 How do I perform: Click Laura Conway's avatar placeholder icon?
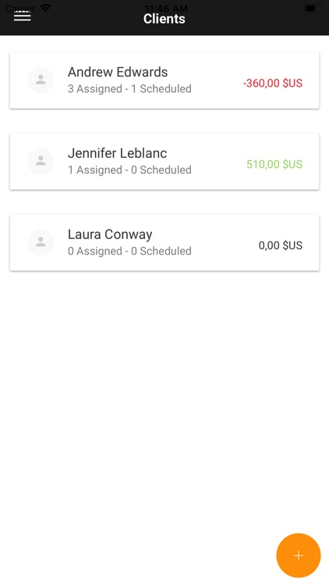coord(41,242)
